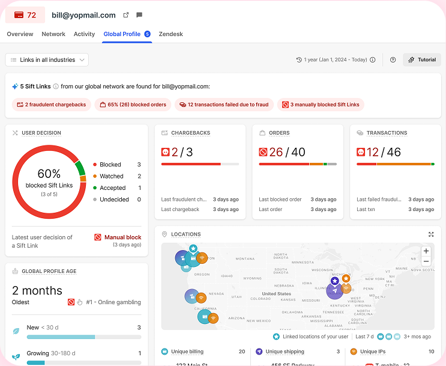Click the orange star marker near Michigan

[346, 278]
